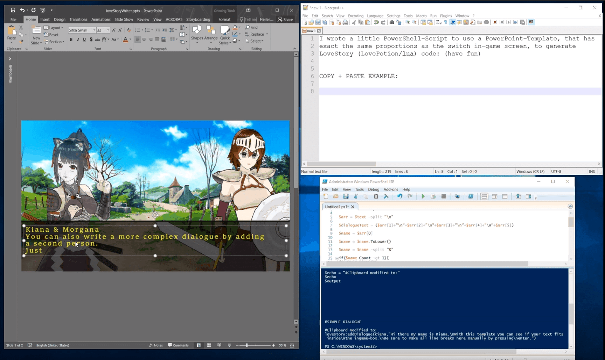Image resolution: width=605 pixels, height=360 pixels.
Task: Open the Insert tab in PowerPoint
Action: [x=45, y=19]
